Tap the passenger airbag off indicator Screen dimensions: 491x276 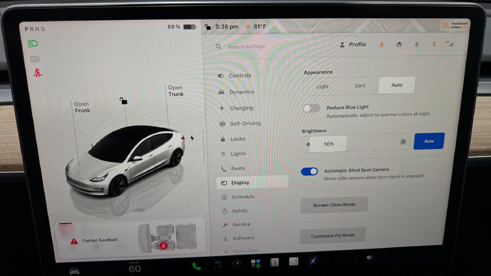(x=455, y=25)
